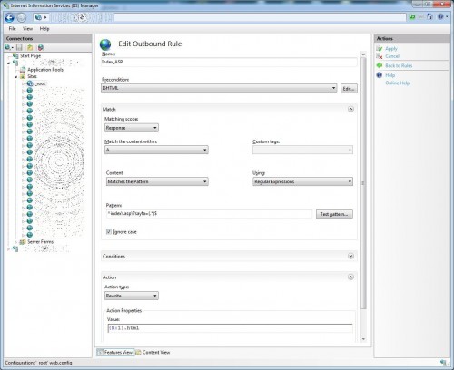This screenshot has width=454, height=370.
Task: Click the Help link in Actions pane
Action: [x=390, y=75]
